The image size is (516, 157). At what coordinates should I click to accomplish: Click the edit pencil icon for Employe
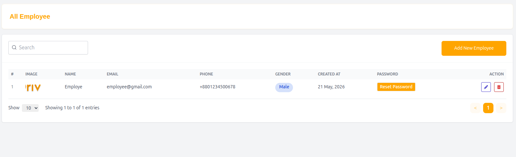click(x=486, y=87)
